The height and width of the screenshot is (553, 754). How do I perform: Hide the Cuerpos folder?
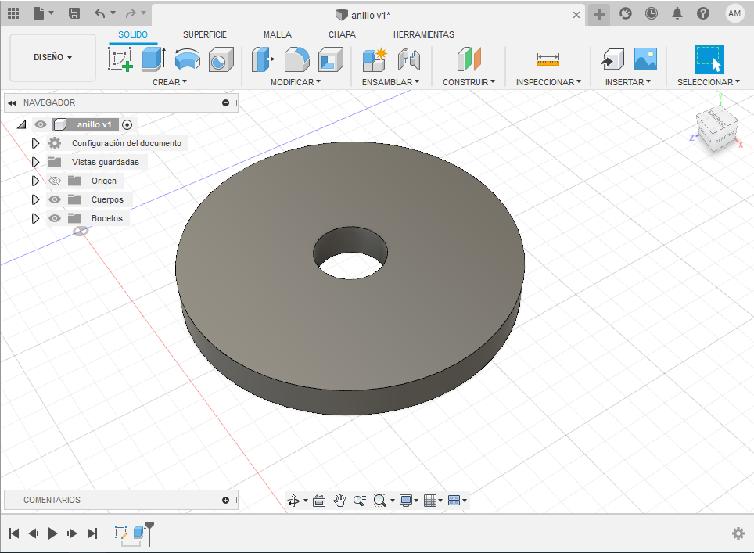click(x=55, y=199)
